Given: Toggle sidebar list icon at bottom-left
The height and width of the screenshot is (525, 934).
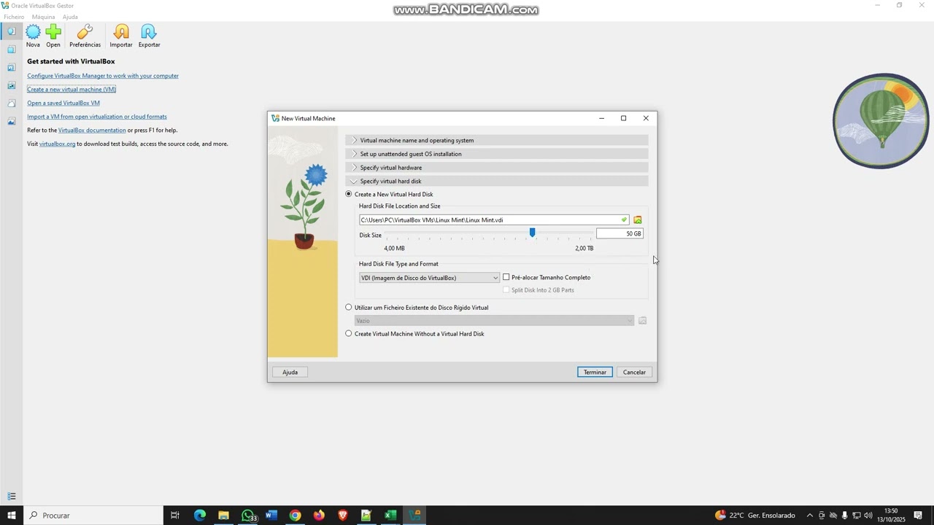Looking at the screenshot, I should pos(11,497).
